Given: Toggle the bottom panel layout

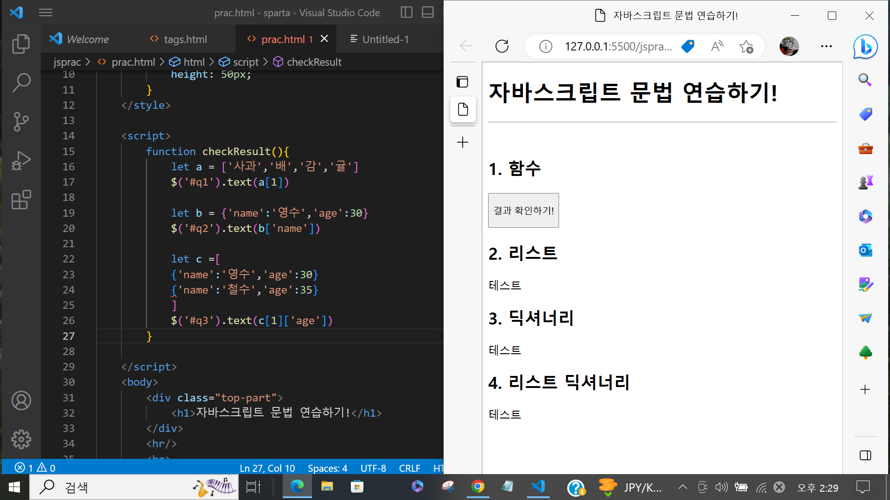Looking at the screenshot, I should coord(428,12).
